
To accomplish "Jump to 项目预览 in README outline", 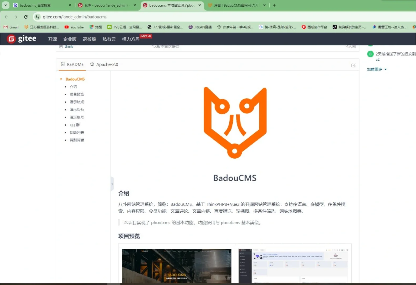I will [77, 94].
